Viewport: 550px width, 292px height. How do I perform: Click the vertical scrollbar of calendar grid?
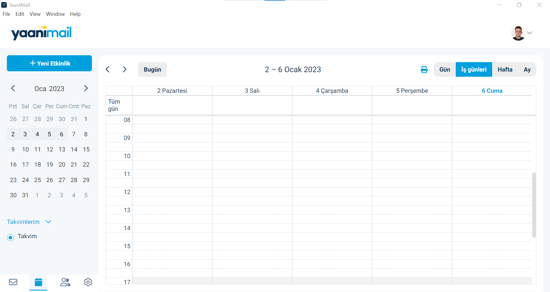click(534, 205)
